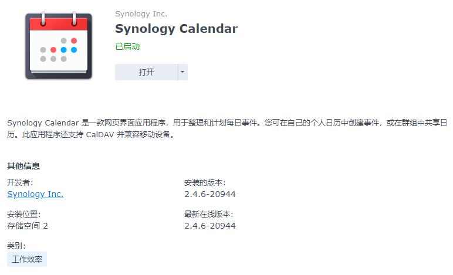Click the red header band of calendar icon

click(x=59, y=25)
